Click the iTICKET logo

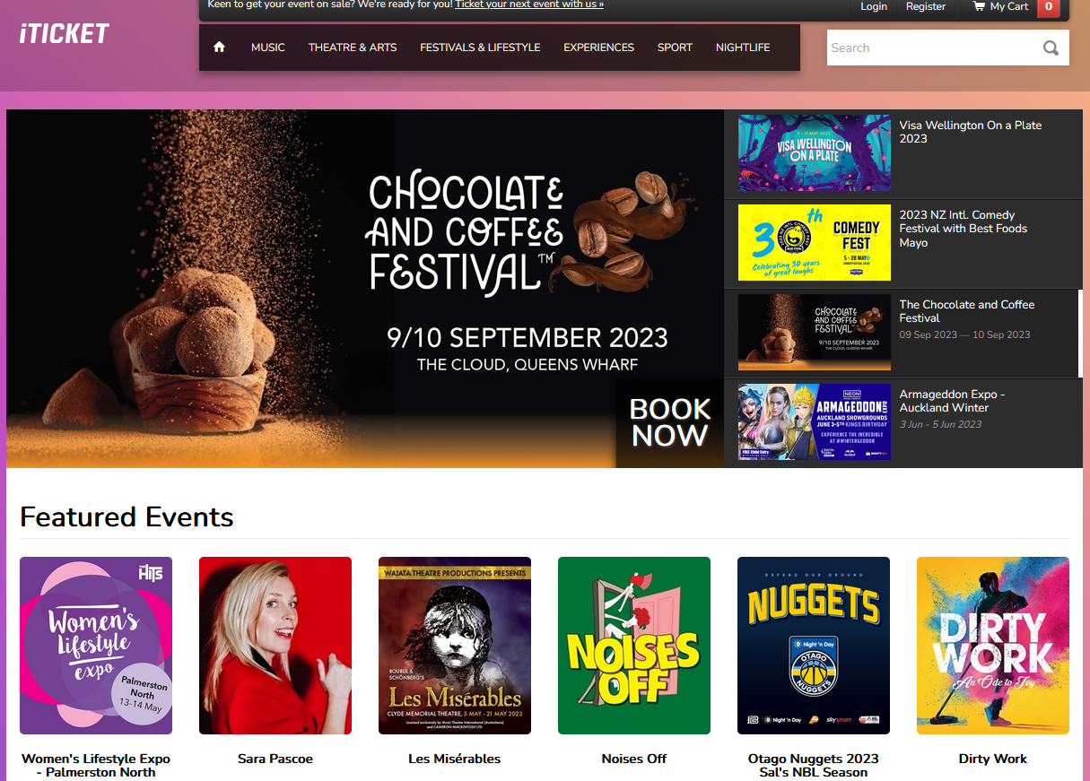tap(65, 34)
